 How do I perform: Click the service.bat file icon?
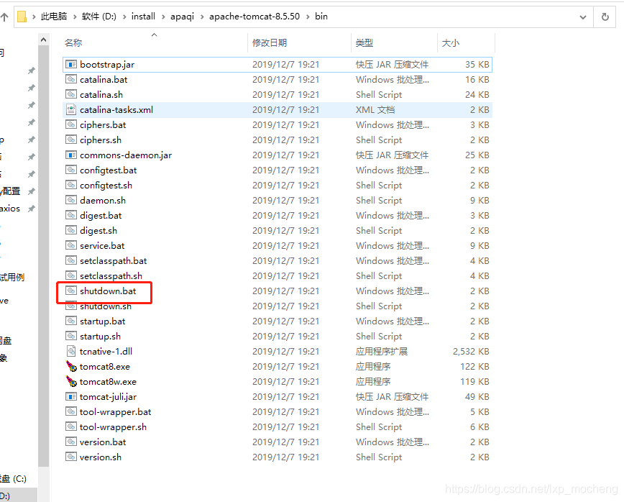[71, 246]
